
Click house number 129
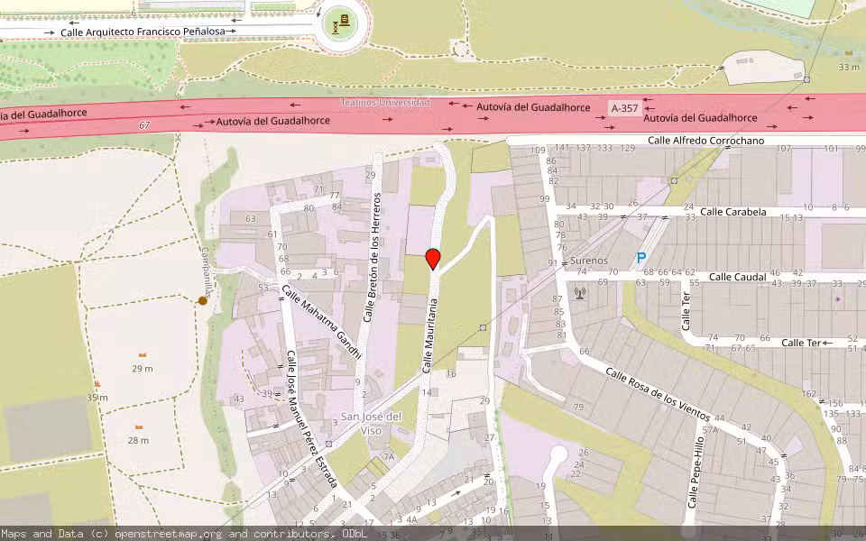tap(628, 147)
